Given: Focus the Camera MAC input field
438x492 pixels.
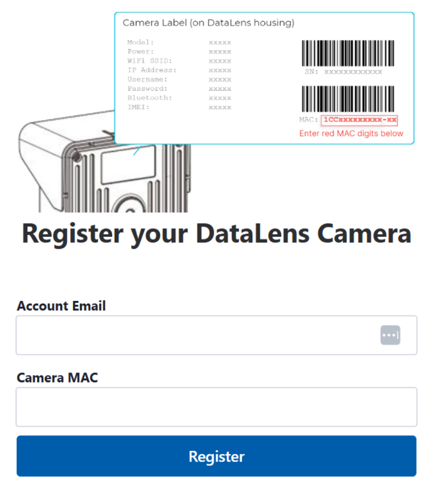Looking at the screenshot, I should [216, 407].
